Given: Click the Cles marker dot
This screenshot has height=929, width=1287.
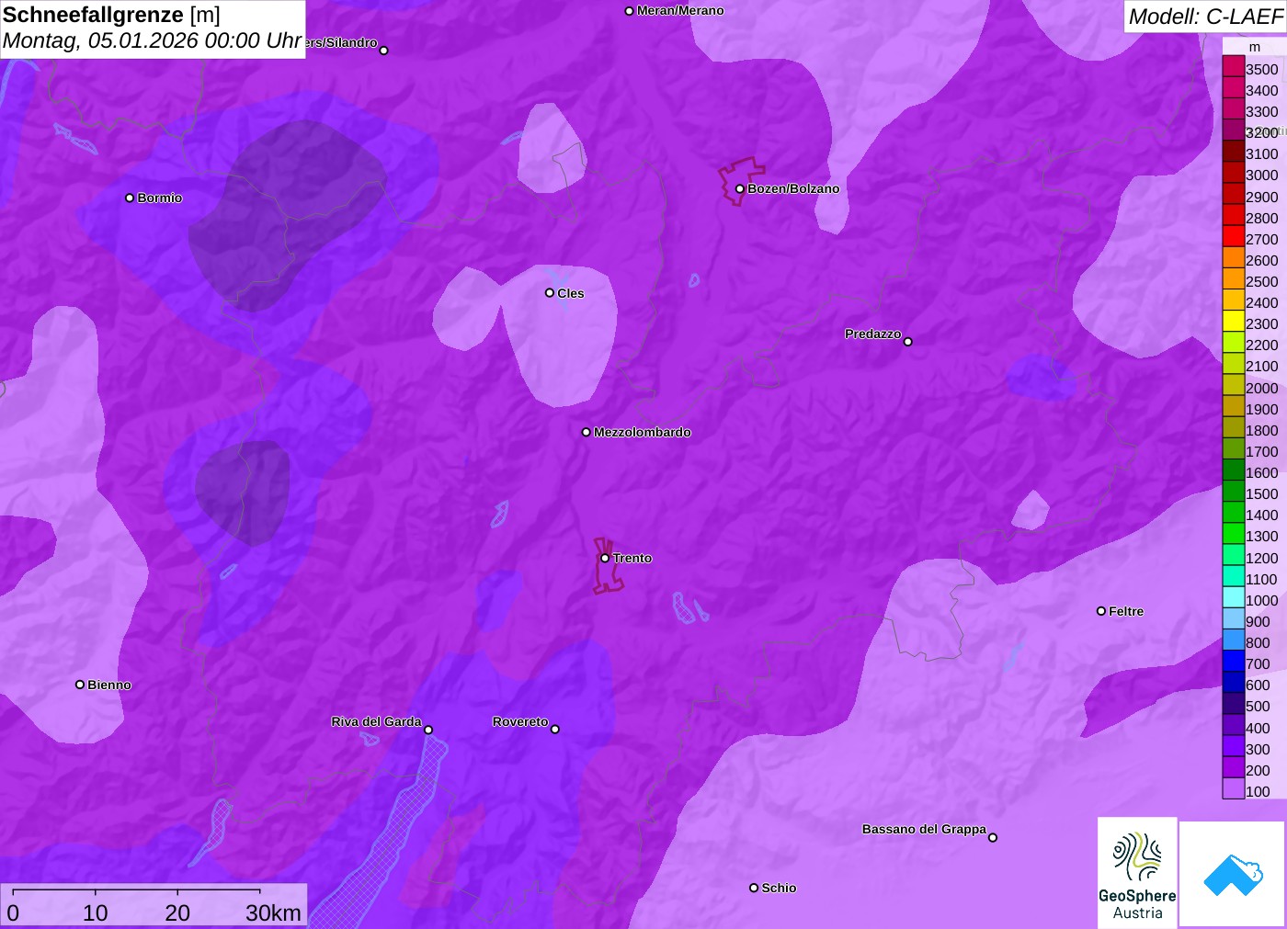Looking at the screenshot, I should click(550, 293).
